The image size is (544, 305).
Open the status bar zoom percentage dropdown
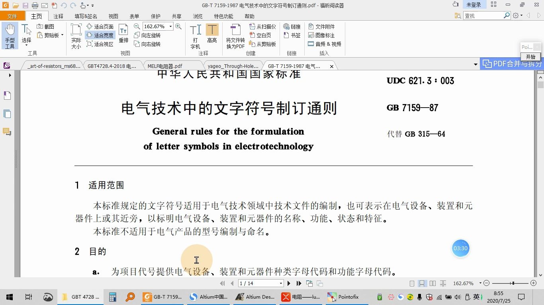(x=480, y=283)
